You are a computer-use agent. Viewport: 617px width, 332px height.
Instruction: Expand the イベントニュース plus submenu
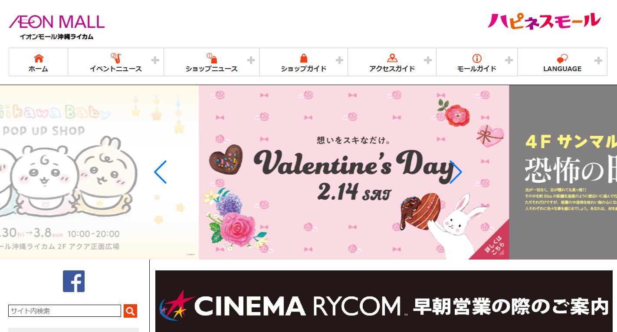click(x=155, y=60)
